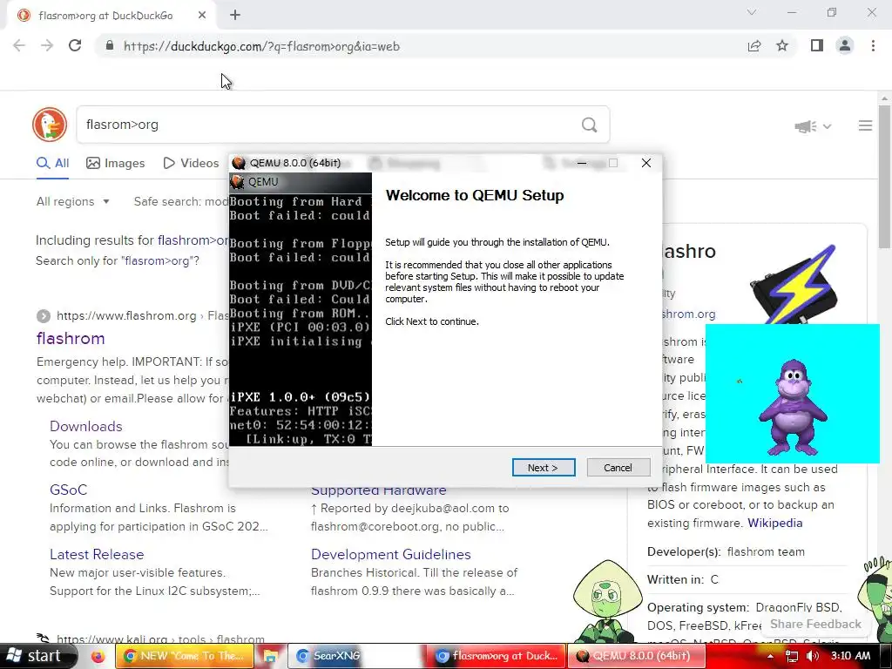Open the Windows start button

(37, 656)
